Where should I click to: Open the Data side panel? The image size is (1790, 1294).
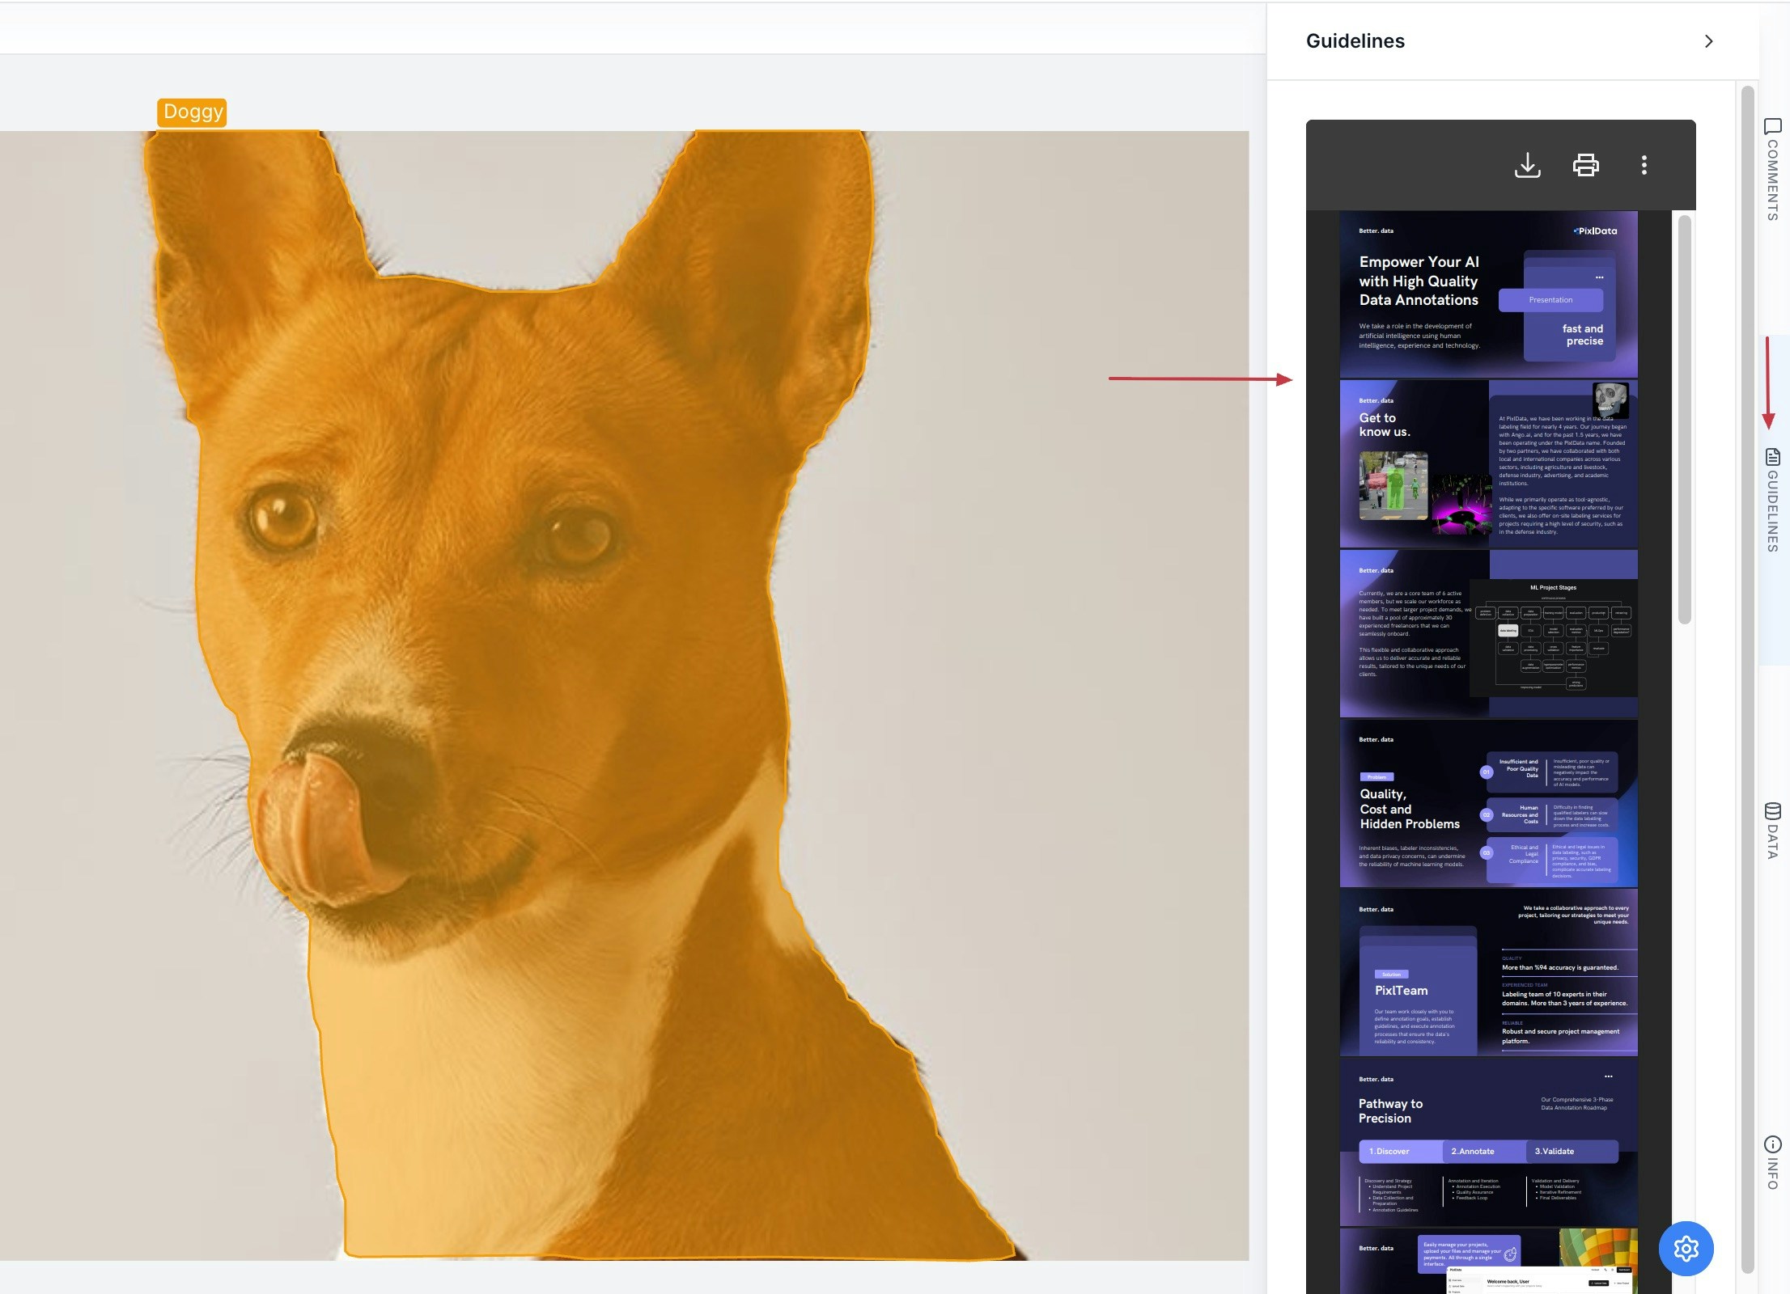(1772, 830)
